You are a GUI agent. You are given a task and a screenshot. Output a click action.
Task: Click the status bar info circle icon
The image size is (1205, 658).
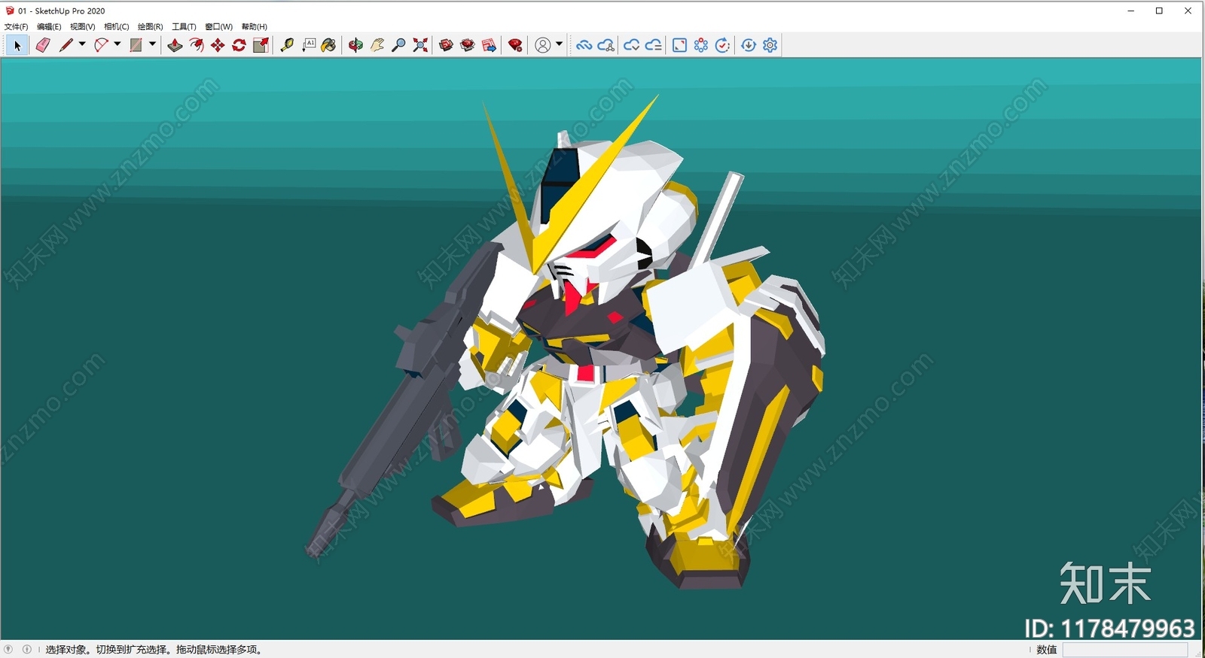[27, 649]
